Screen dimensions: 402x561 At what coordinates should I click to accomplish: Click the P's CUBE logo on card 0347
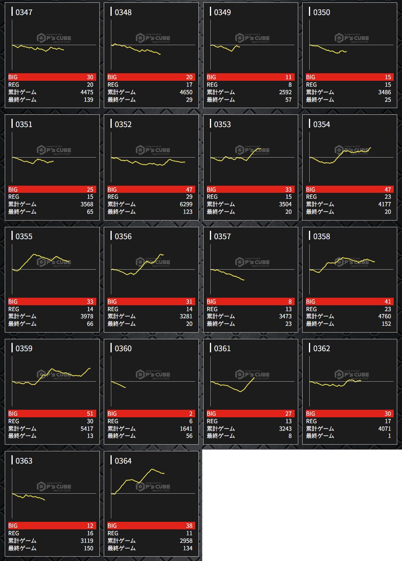tap(54, 38)
